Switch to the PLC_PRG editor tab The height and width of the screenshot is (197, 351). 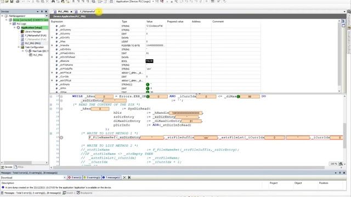(63, 11)
